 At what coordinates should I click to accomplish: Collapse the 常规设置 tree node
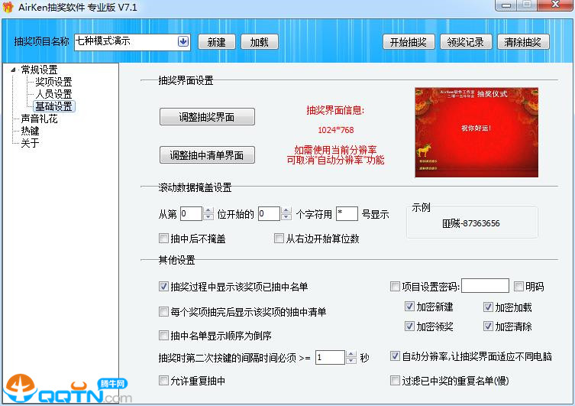pyautogui.click(x=13, y=70)
